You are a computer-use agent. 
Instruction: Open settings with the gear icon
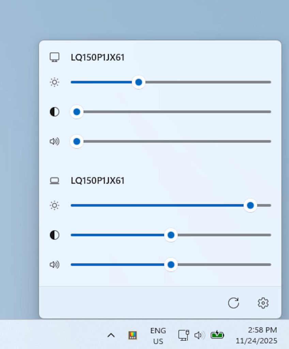pos(263,303)
